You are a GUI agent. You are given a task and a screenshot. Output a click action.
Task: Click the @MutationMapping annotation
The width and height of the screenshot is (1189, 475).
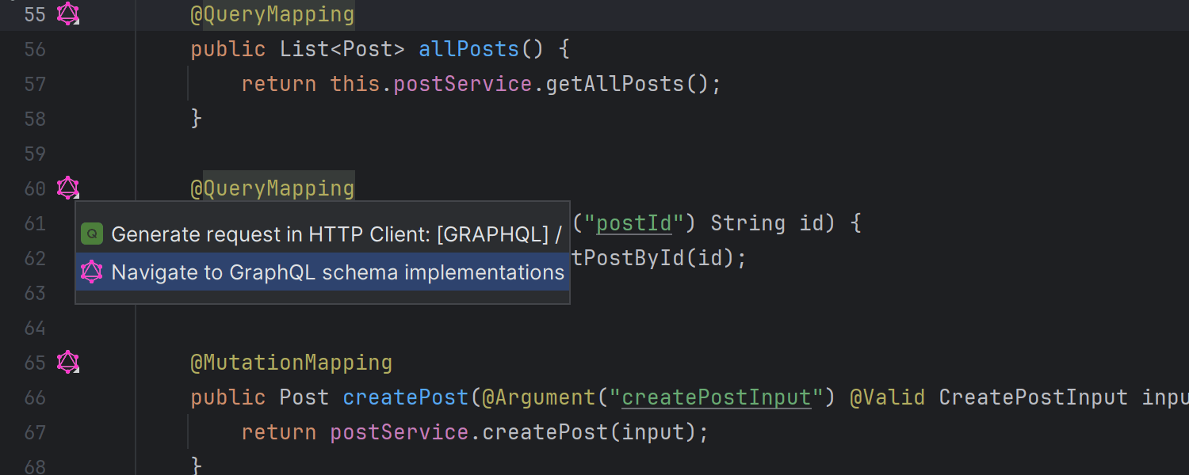pos(291,363)
